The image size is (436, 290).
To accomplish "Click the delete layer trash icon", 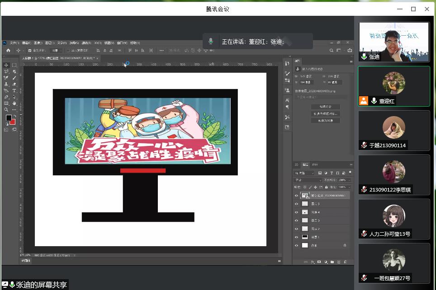I will pyautogui.click(x=346, y=262).
